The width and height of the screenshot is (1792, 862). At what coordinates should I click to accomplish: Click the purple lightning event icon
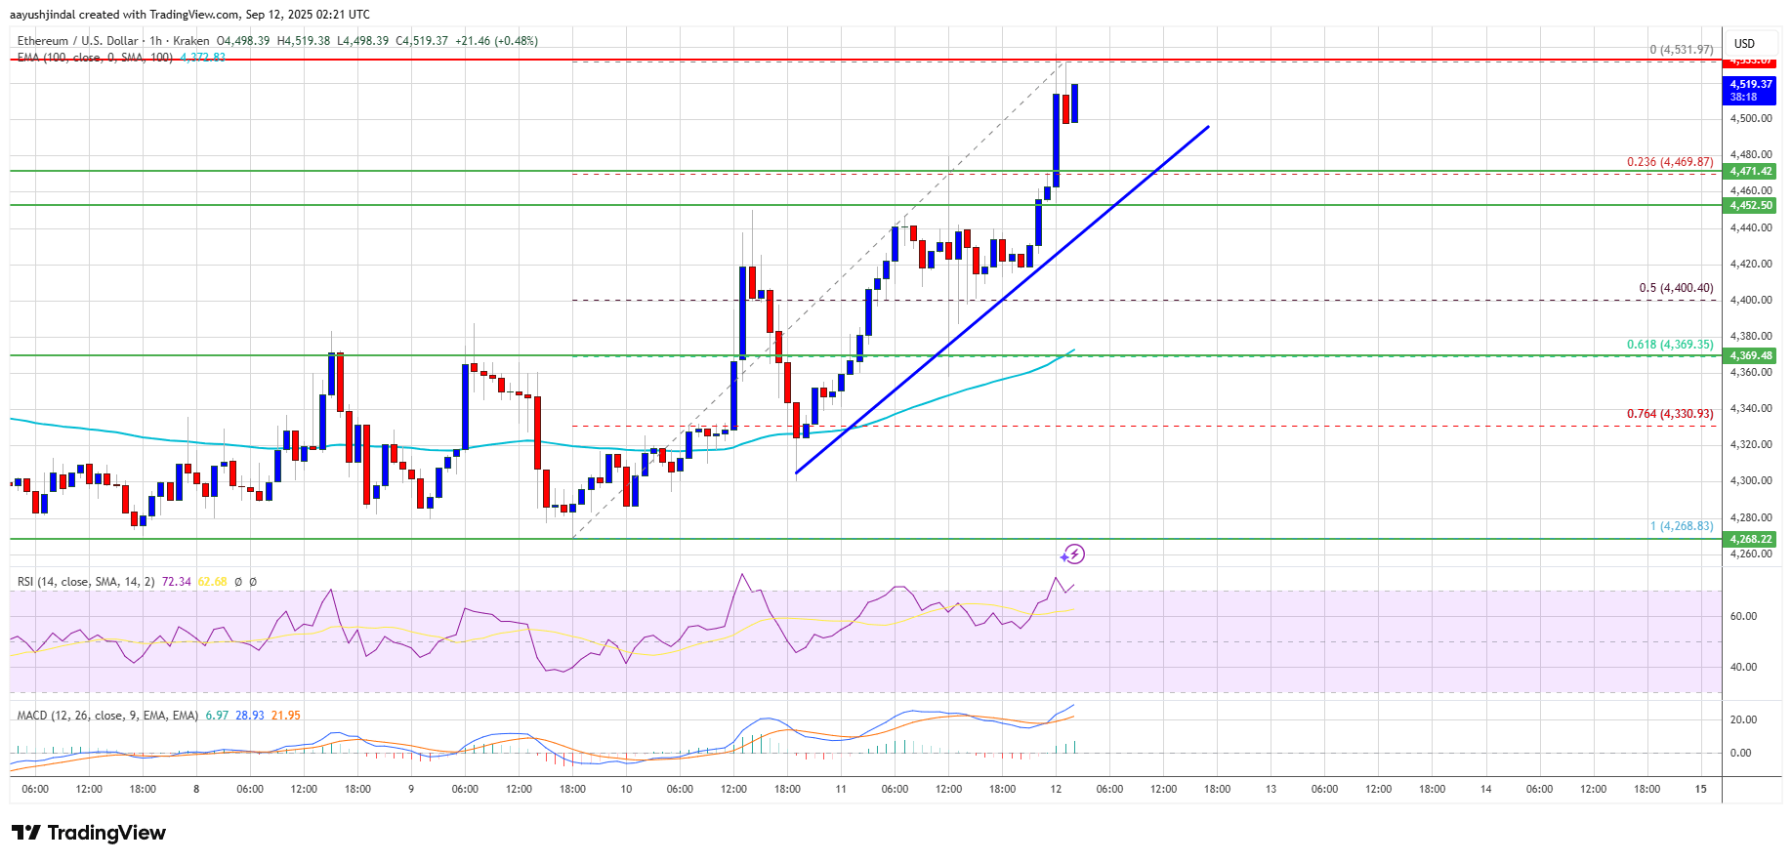pyautogui.click(x=1073, y=554)
